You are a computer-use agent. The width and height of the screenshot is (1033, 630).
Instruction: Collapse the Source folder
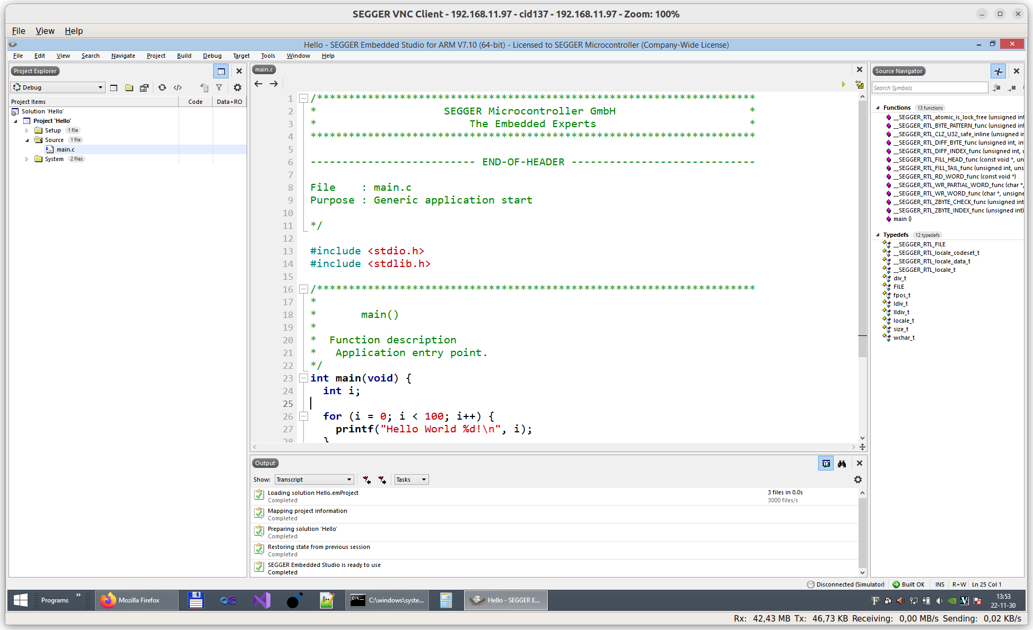[27, 140]
